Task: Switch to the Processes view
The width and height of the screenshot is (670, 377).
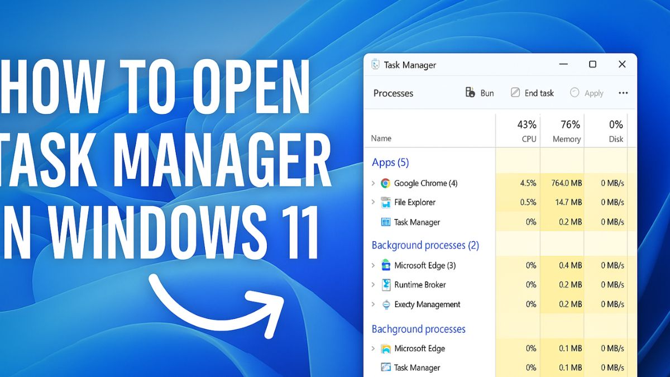Action: click(393, 93)
